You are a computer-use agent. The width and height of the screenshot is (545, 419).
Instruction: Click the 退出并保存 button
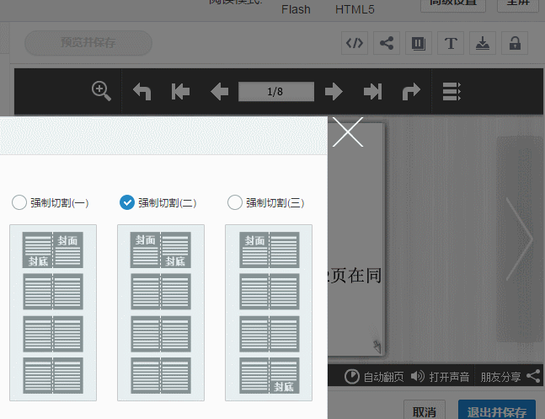tap(497, 411)
